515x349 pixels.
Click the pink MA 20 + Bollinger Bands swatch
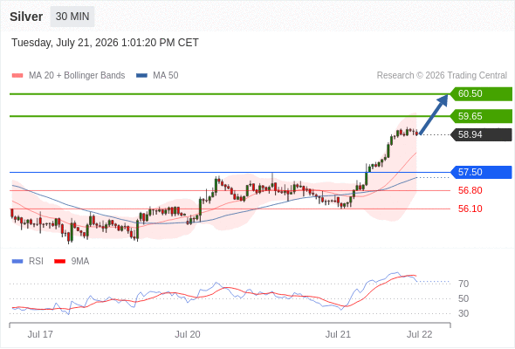(x=17, y=76)
